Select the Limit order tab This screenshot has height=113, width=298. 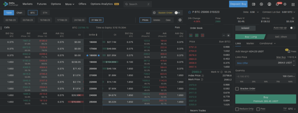pyautogui.click(x=238, y=43)
